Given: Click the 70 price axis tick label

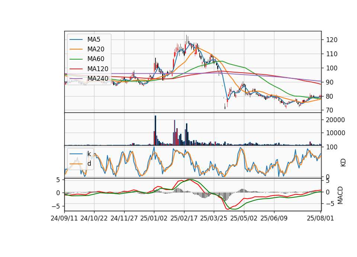Looking at the screenshot, I should (x=330, y=110).
